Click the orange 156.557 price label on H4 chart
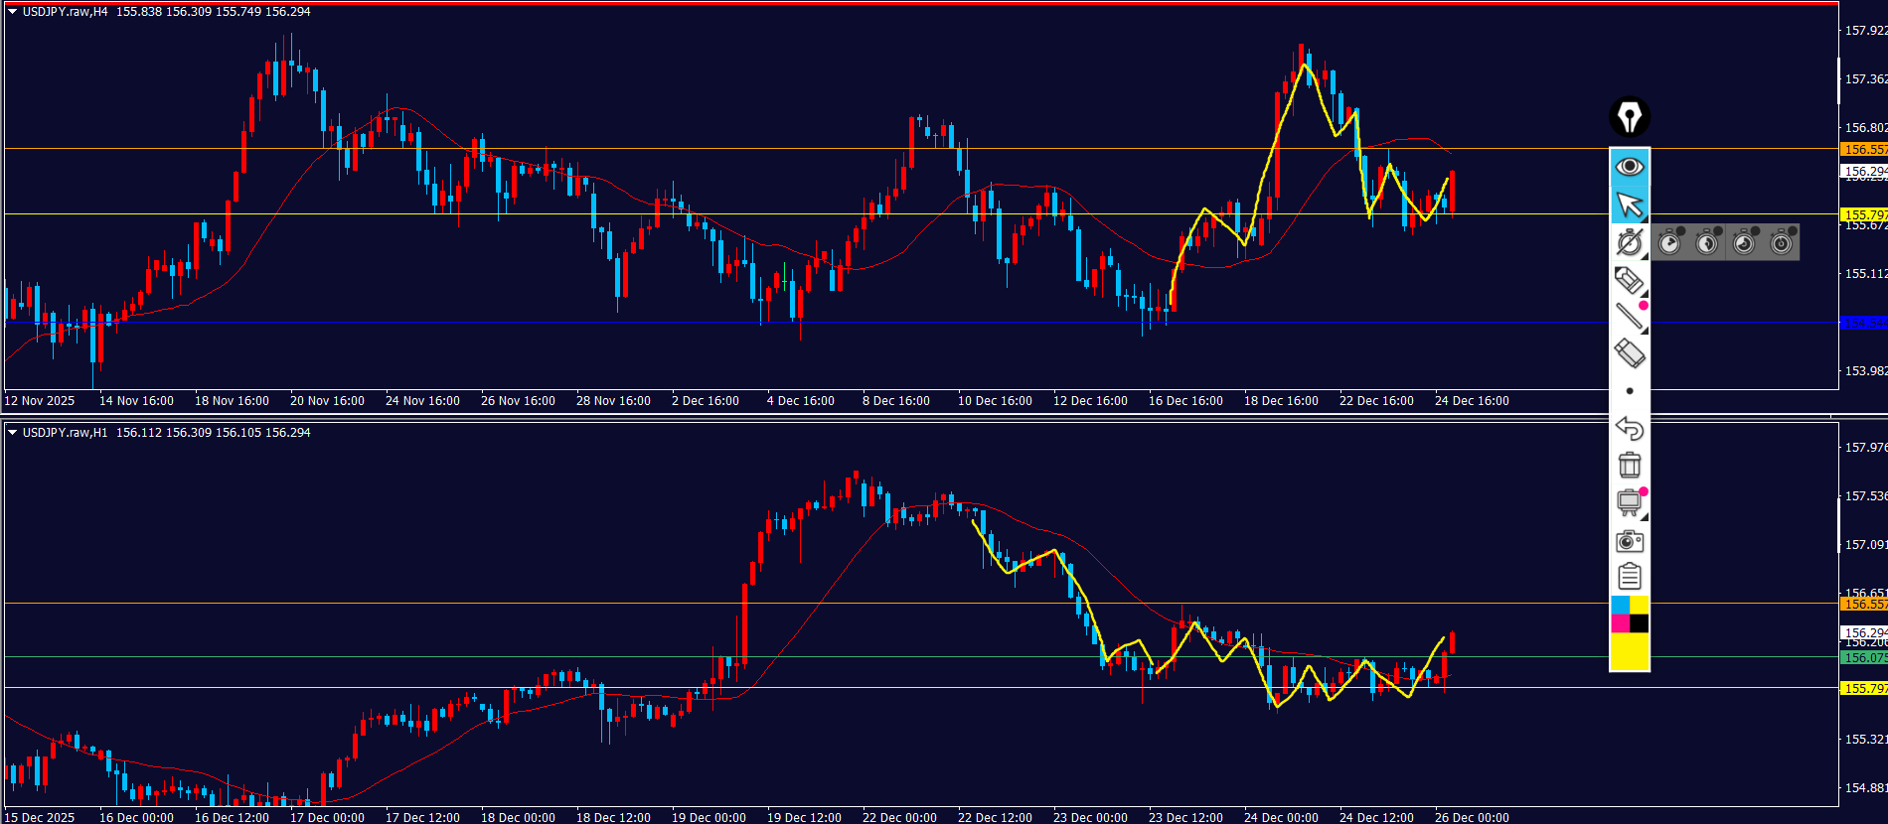This screenshot has height=824, width=1888. [x=1863, y=149]
